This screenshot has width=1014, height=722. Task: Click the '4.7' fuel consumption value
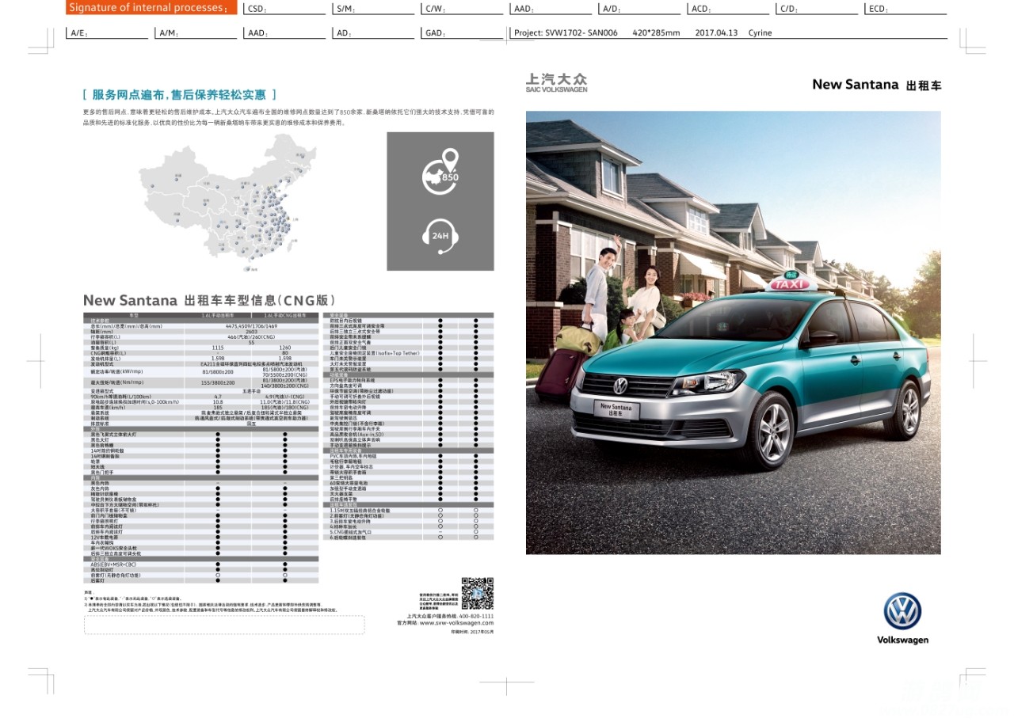pos(218,397)
